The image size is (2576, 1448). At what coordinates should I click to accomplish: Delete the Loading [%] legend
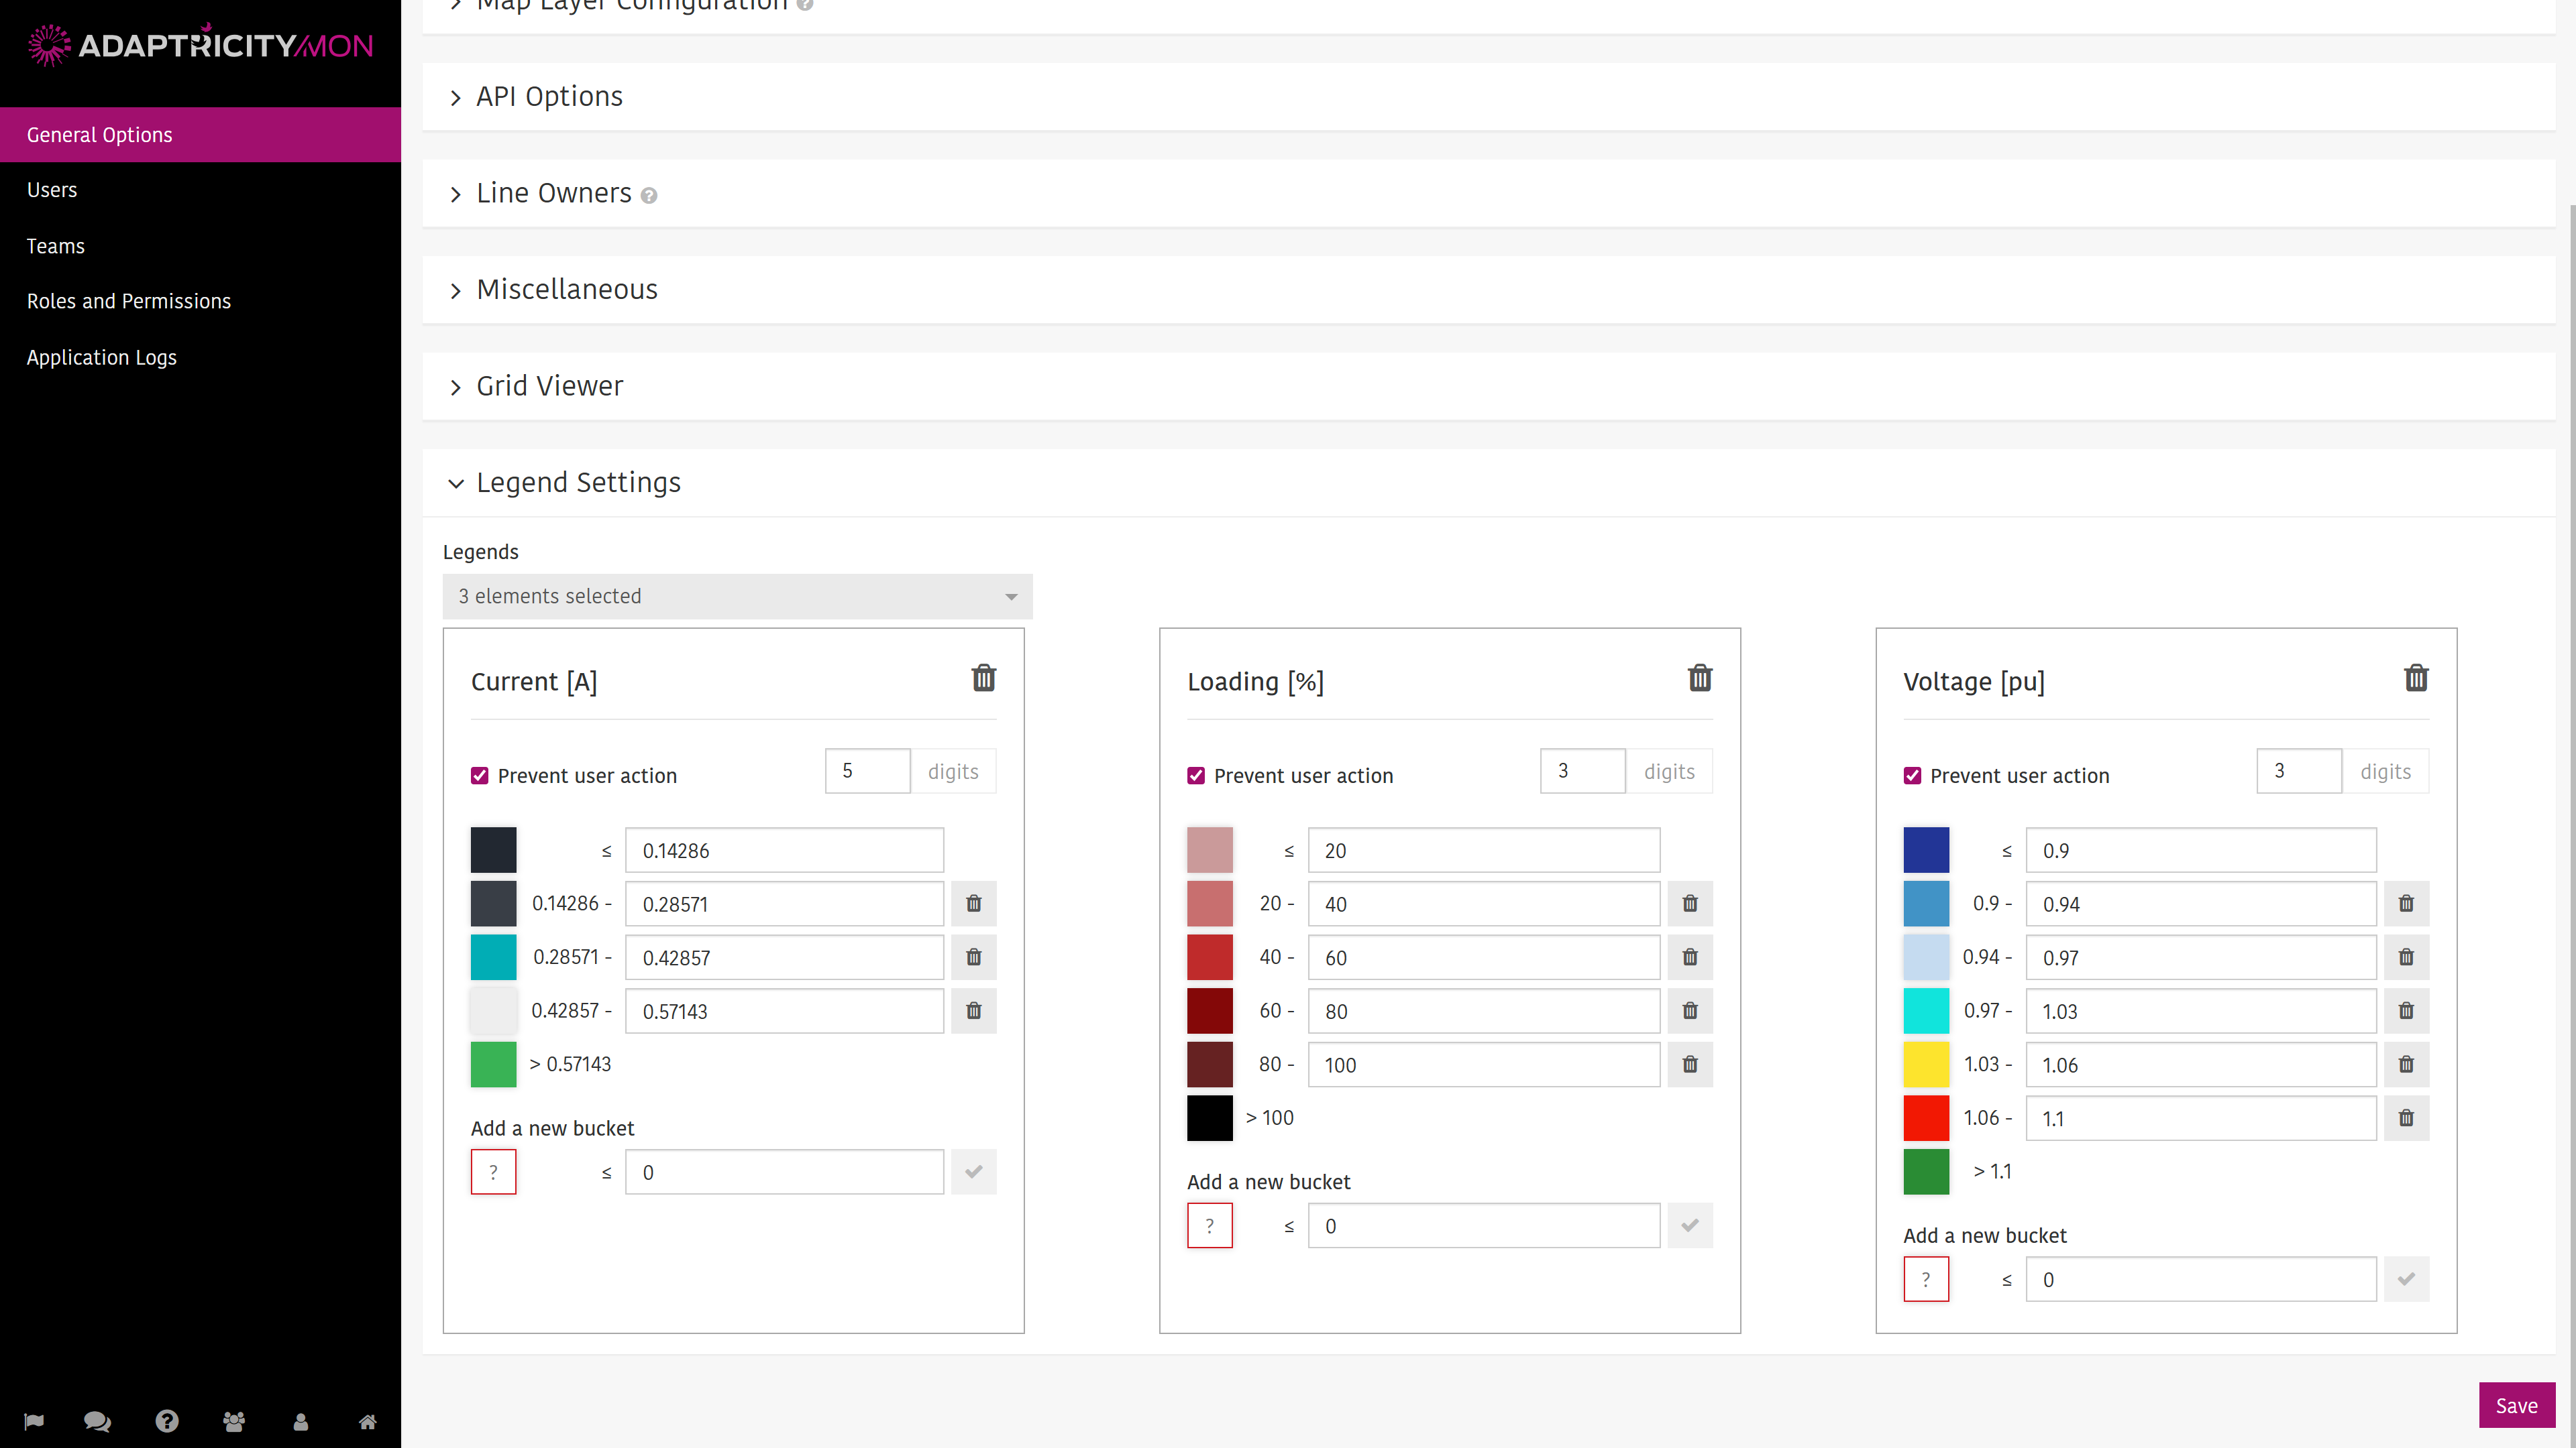[x=1700, y=678]
